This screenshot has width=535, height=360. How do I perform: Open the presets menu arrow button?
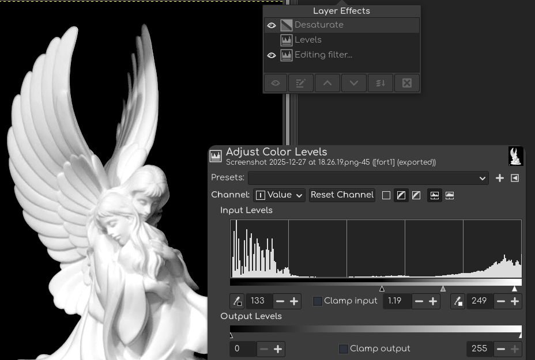click(x=515, y=178)
